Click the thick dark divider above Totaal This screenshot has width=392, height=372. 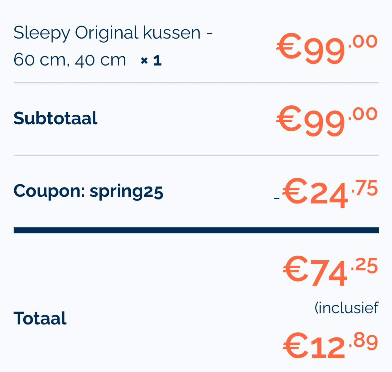tap(196, 230)
